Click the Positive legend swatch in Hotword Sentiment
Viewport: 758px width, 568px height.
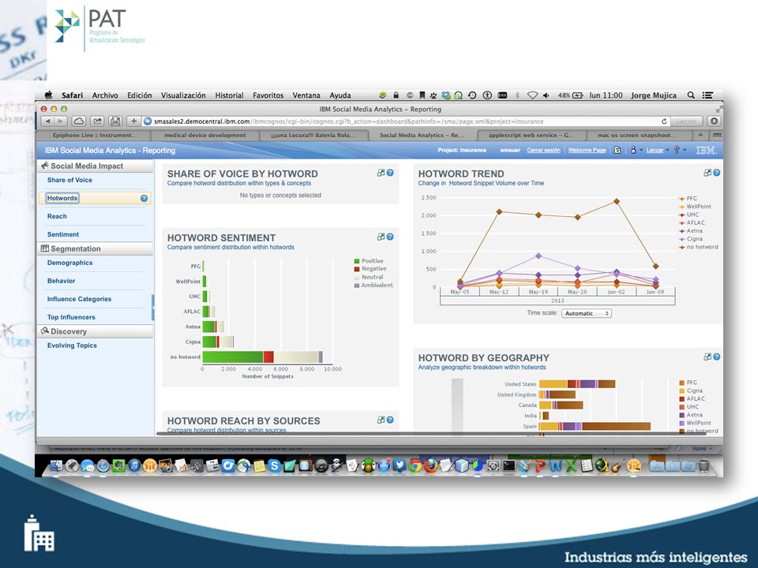pyautogui.click(x=357, y=261)
